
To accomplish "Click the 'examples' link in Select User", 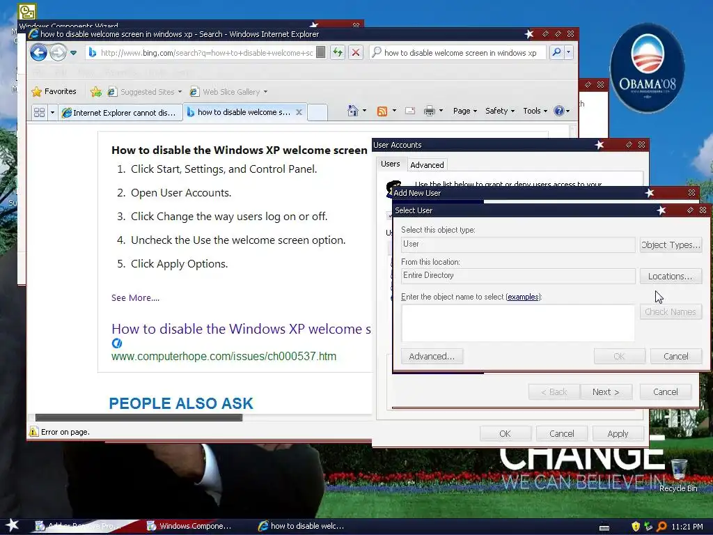I will click(x=523, y=297).
